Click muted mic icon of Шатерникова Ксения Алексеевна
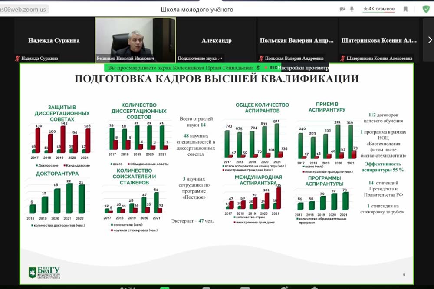The image size is (434, 289). (343, 58)
